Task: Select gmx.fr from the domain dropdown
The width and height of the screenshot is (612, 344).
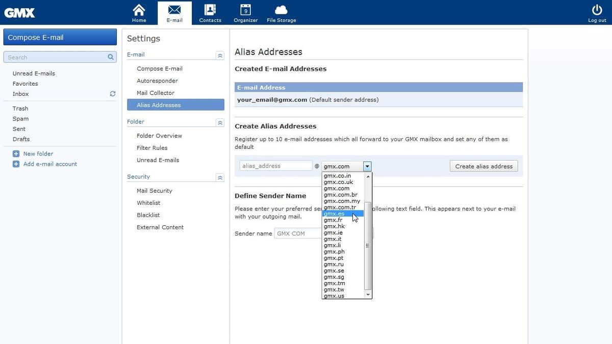Action: 332,220
